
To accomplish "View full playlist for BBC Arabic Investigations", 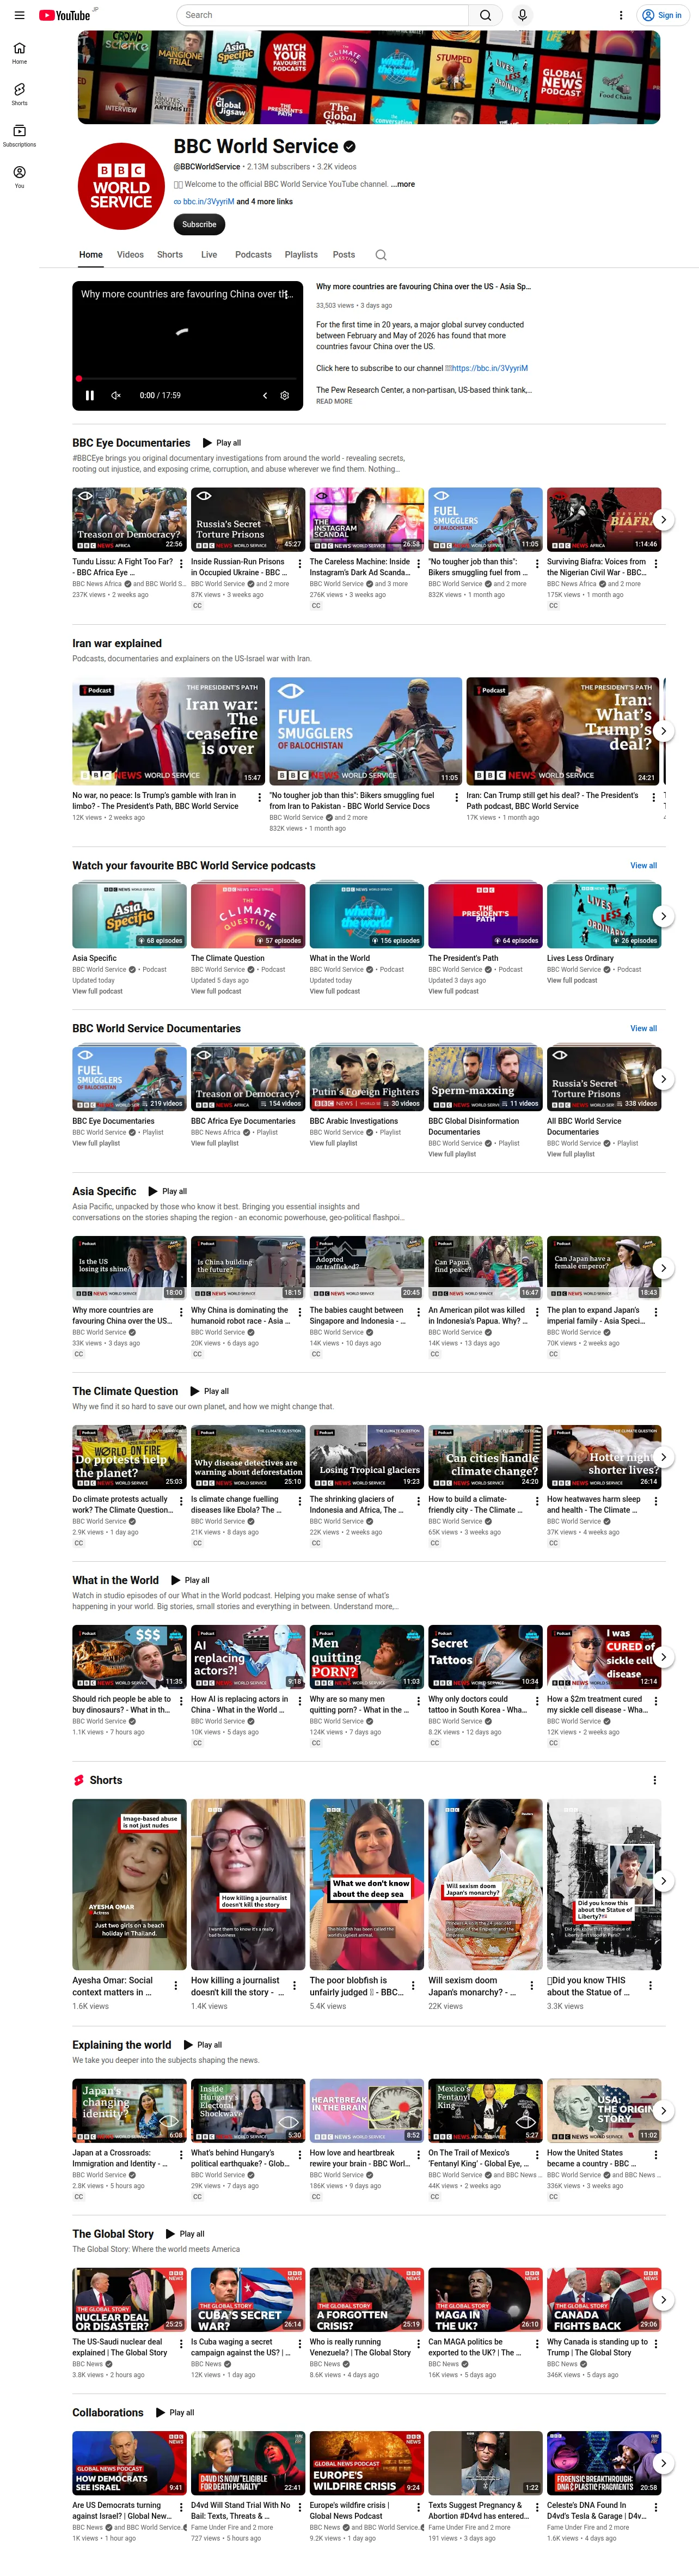I will (334, 1144).
